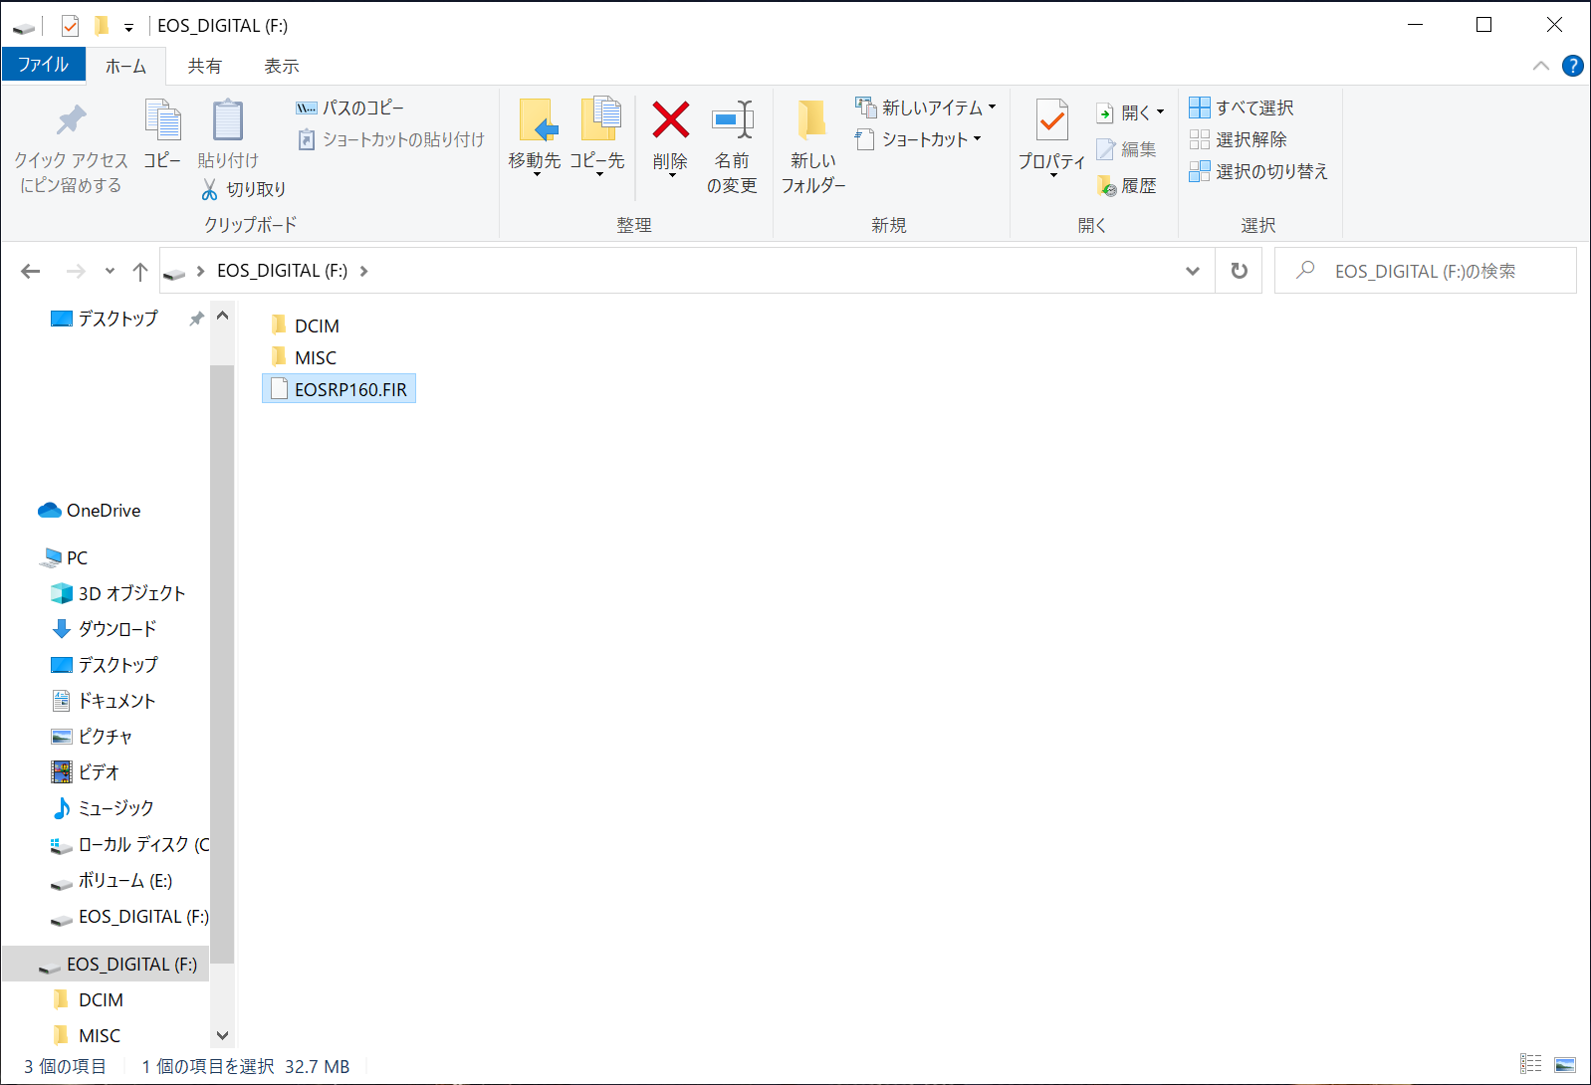1591x1085 pixels.
Task: Go up one folder level
Action: click(140, 271)
